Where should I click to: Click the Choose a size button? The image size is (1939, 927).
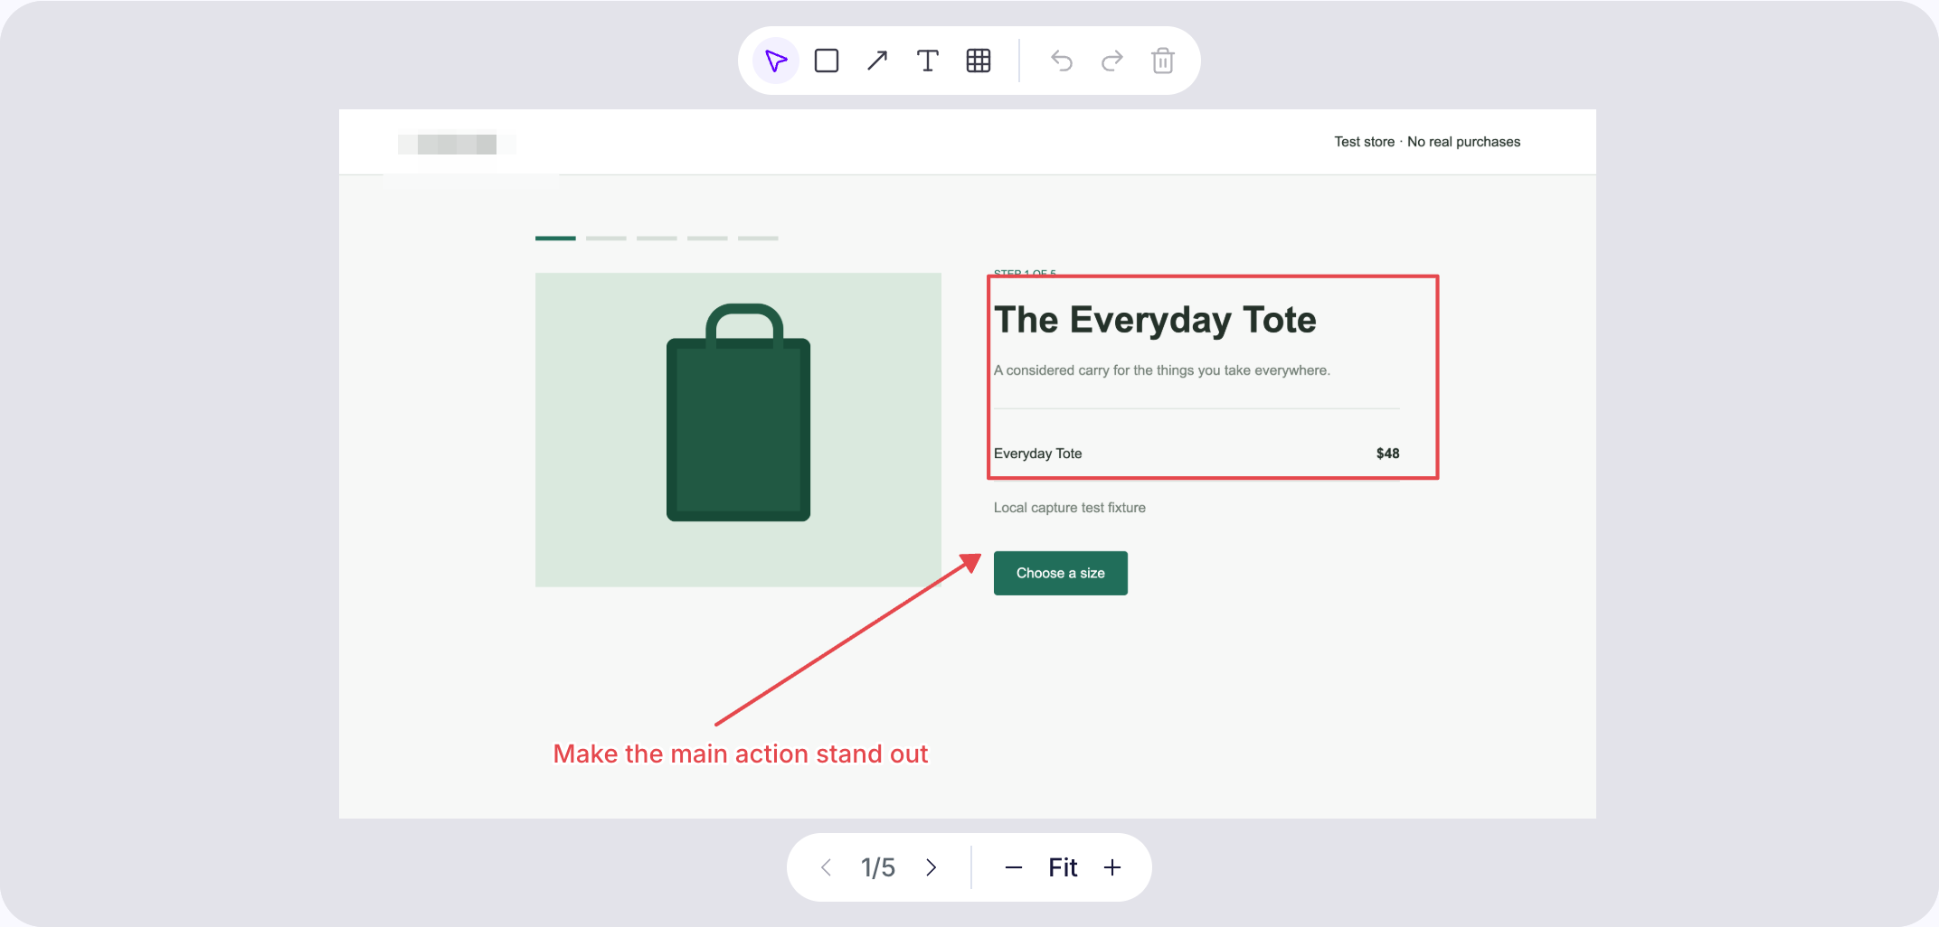click(1061, 573)
